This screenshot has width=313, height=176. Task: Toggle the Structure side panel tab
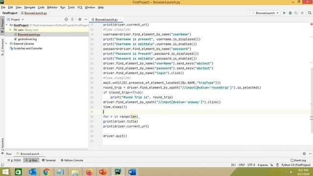click(x=2, y=47)
